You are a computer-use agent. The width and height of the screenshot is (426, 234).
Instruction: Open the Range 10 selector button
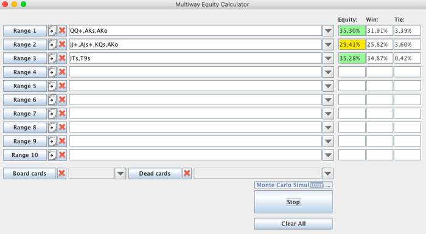(x=25, y=155)
